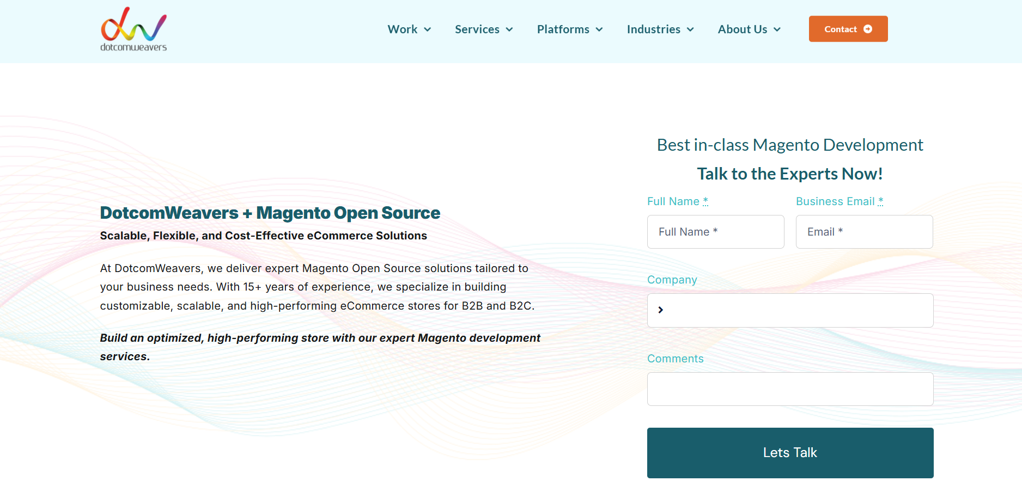Click into the Company text field
This screenshot has width=1022, height=487.
(795, 310)
